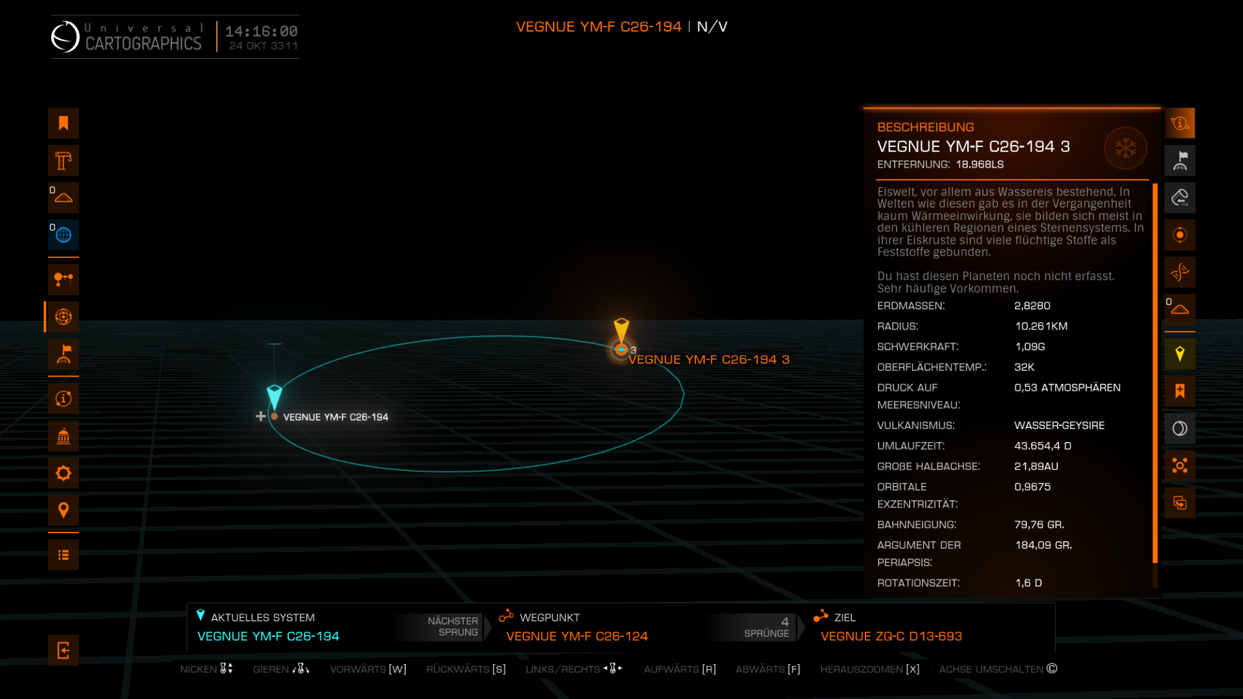1243x699 pixels.
Task: Open the exit map icon
Action: [63, 650]
